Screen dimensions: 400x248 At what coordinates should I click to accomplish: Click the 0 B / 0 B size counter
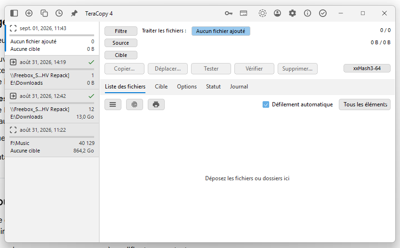[381, 42]
